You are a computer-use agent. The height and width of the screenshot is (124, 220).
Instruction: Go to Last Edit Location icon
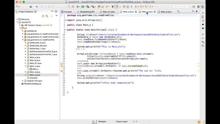pos(146,7)
